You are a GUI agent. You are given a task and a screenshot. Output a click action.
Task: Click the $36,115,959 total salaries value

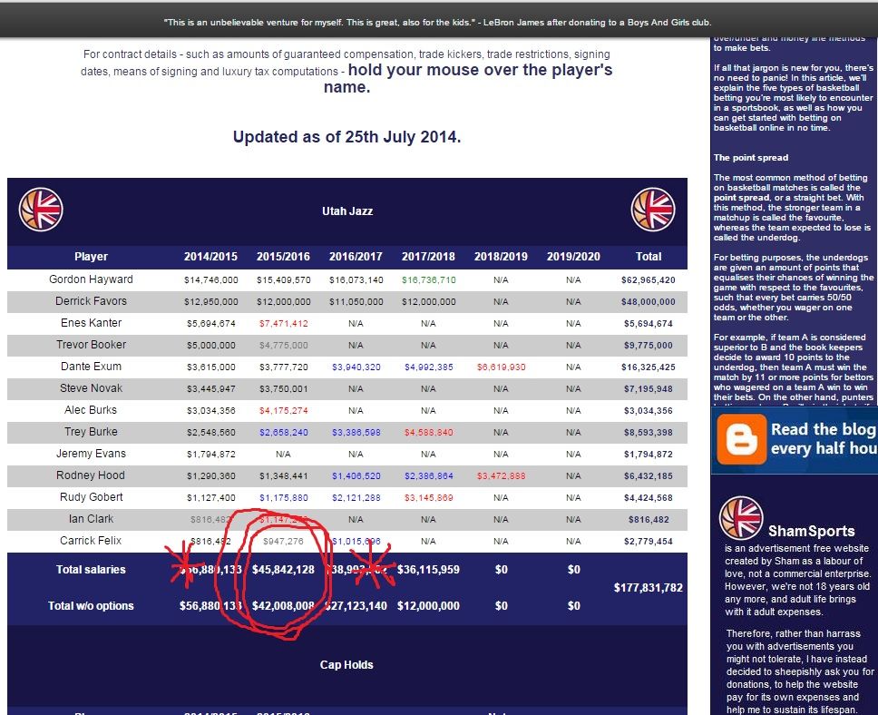pyautogui.click(x=428, y=570)
